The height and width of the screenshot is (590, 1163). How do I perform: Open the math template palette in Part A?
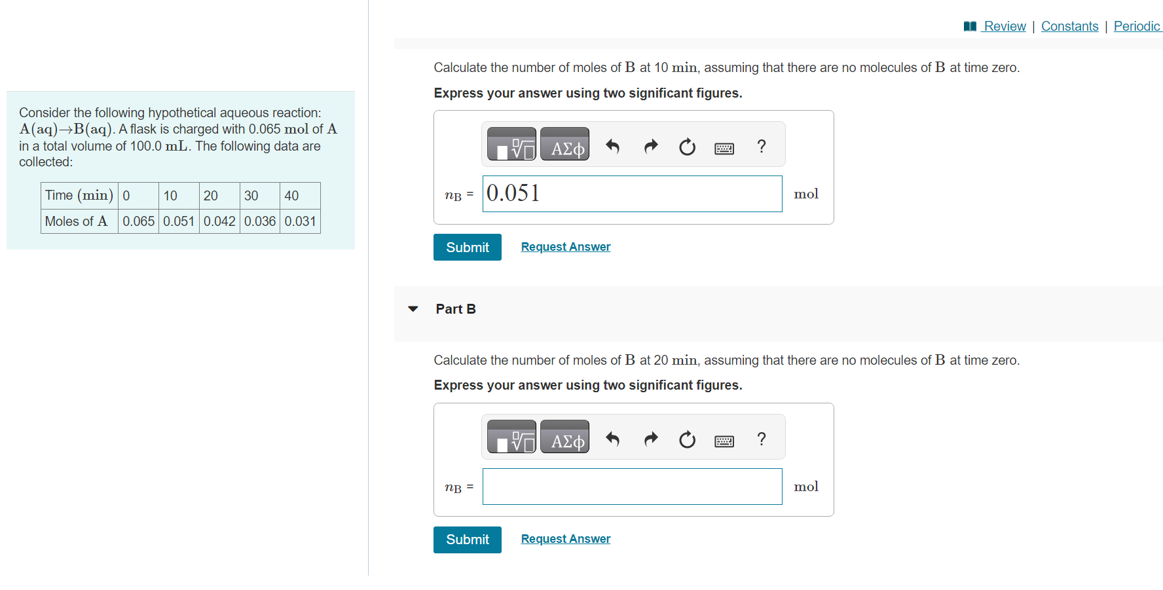point(511,143)
